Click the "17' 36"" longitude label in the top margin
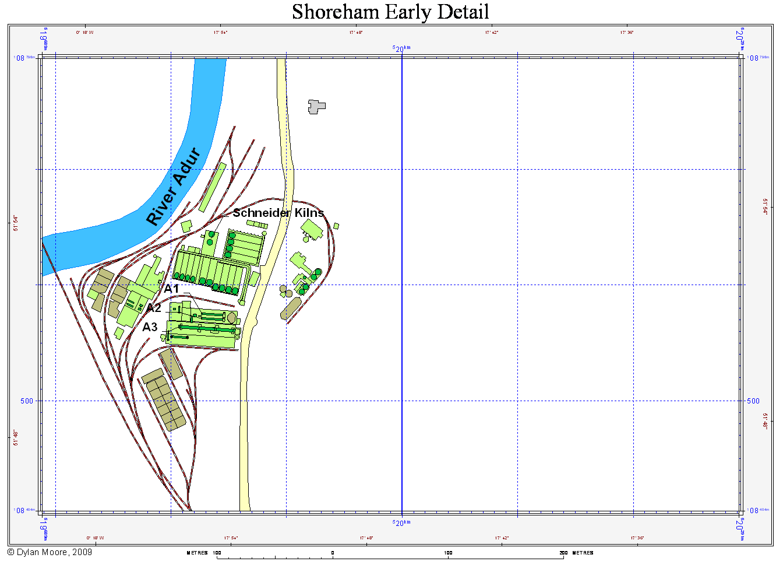This screenshot has width=783, height=565. 627,33
